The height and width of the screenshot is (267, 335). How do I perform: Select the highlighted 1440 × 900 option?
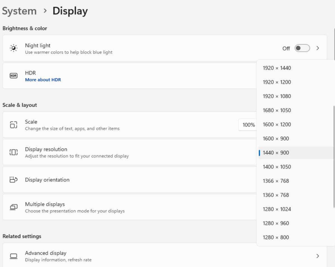296,153
